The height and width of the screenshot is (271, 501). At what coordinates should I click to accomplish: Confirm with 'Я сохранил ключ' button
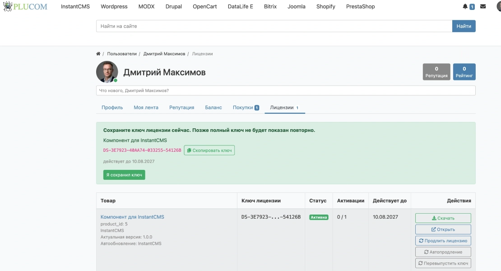[124, 175]
